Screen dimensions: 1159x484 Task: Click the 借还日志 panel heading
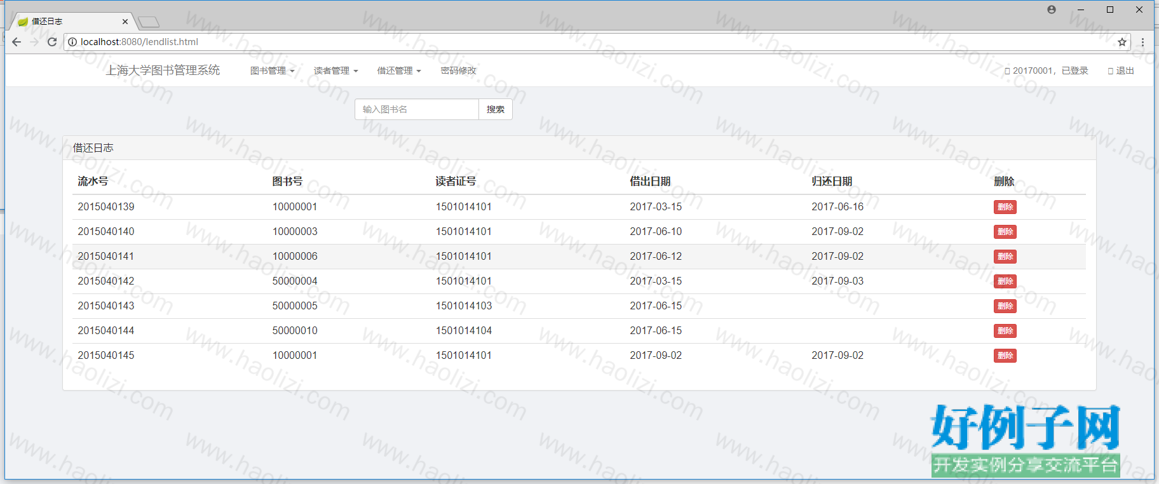[x=93, y=147]
